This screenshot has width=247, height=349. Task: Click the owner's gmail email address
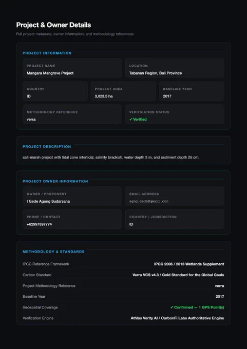pos(149,201)
